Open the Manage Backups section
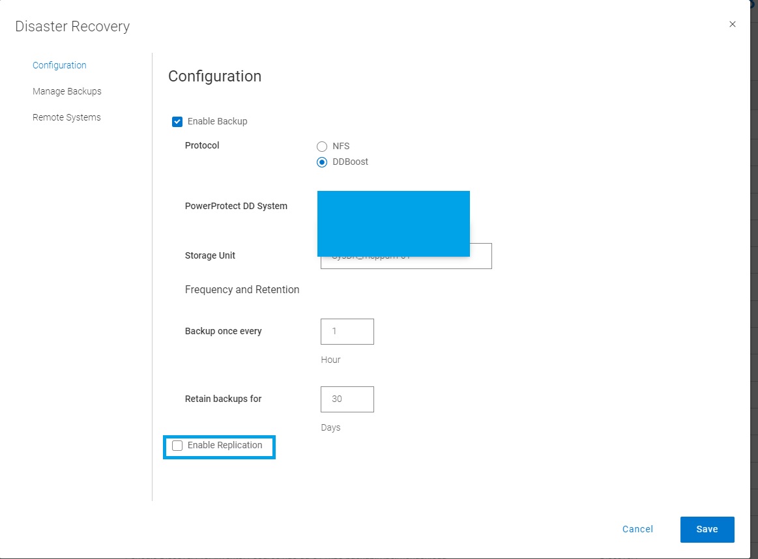Viewport: 758px width, 559px height. [67, 91]
